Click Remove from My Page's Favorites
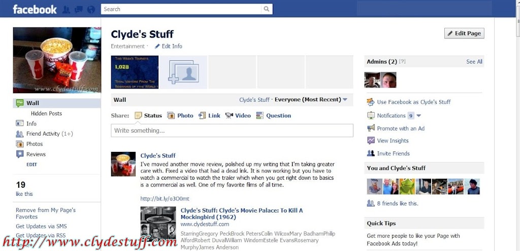Viewport: 520px width, 251px height. click(46, 214)
